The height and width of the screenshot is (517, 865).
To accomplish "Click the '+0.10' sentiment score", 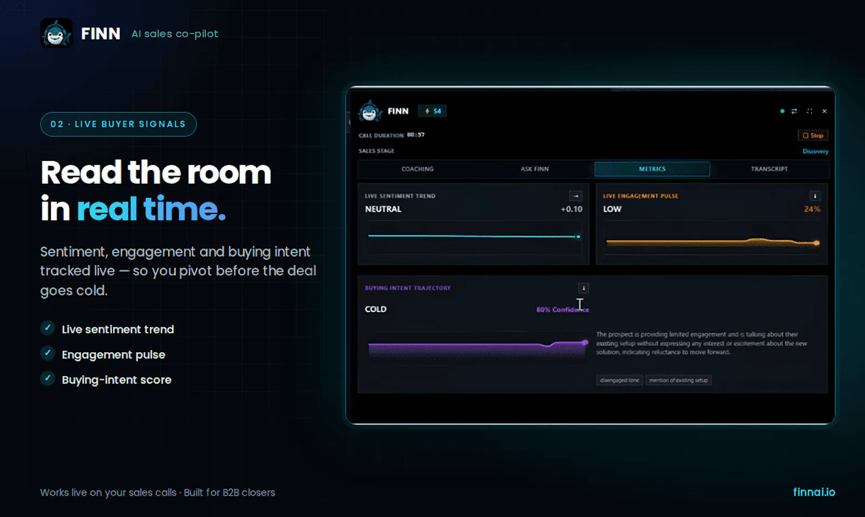I will tap(571, 209).
